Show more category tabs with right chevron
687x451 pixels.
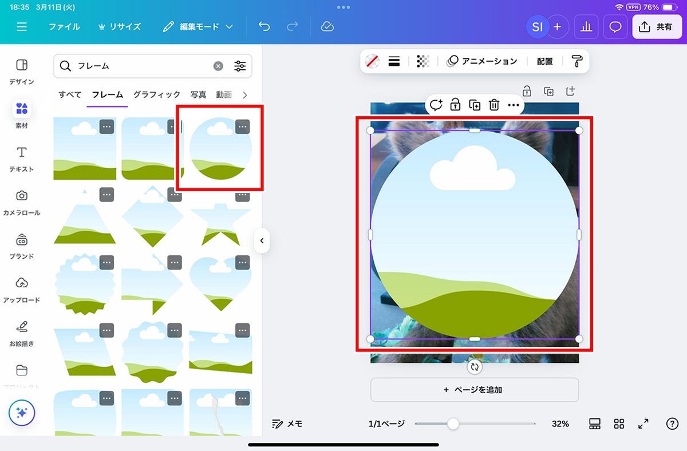click(245, 95)
